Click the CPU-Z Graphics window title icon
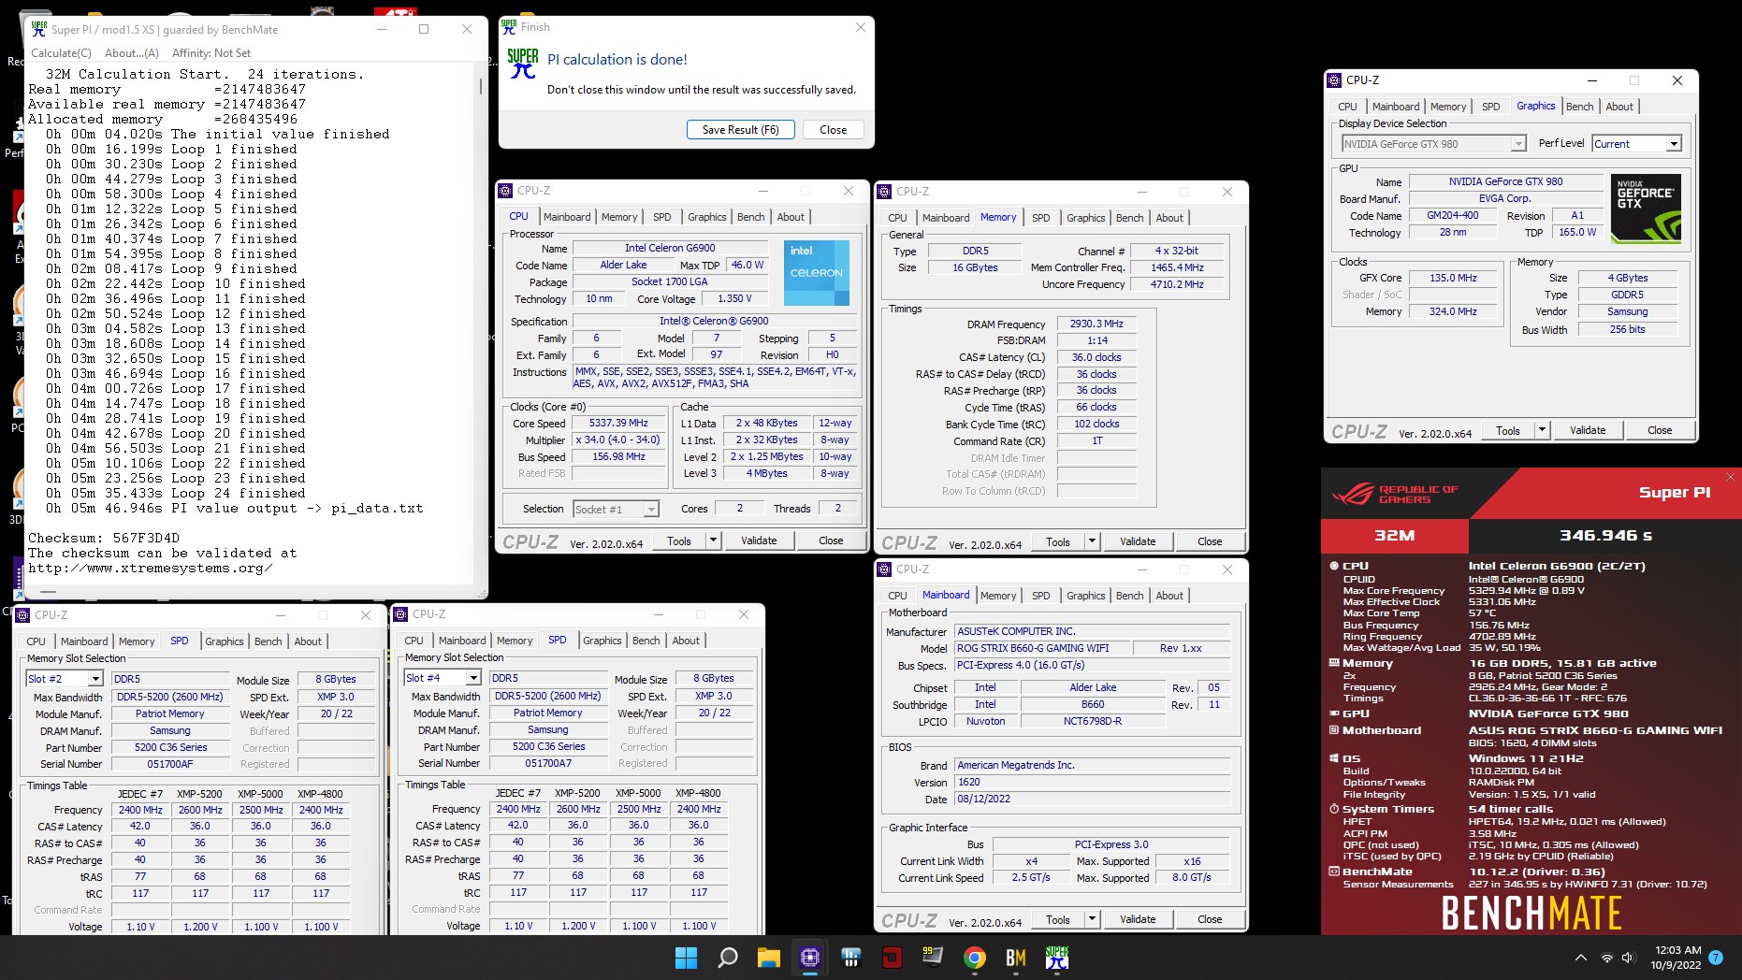Image resolution: width=1742 pixels, height=980 pixels. (1335, 80)
